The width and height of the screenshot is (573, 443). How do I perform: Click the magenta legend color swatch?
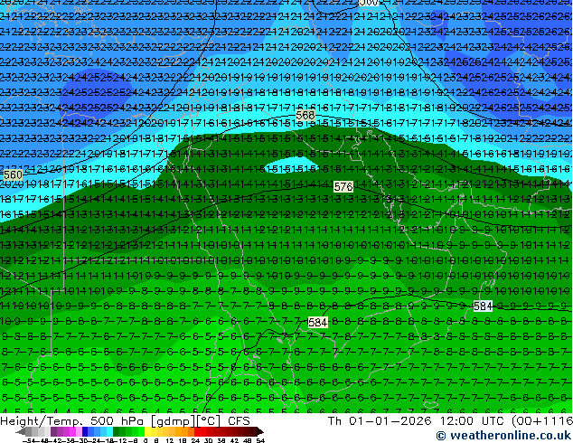[x=72, y=431]
